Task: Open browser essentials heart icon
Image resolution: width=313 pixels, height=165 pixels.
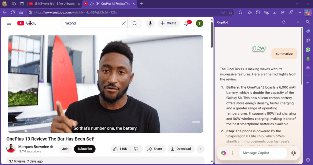Action: point(266,12)
